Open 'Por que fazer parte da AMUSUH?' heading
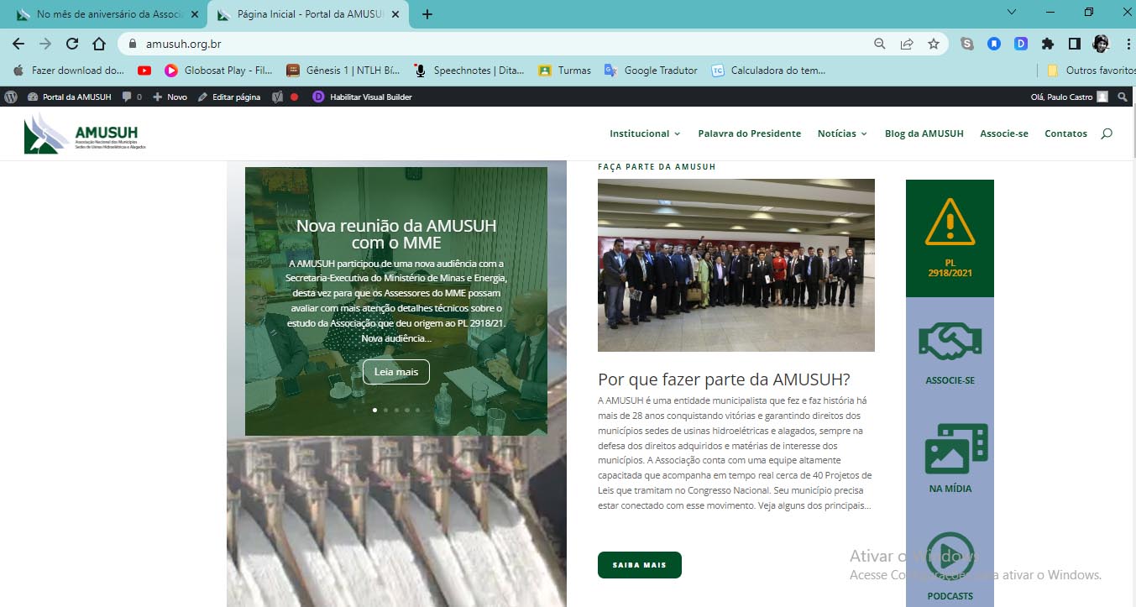The width and height of the screenshot is (1136, 607). [724, 379]
